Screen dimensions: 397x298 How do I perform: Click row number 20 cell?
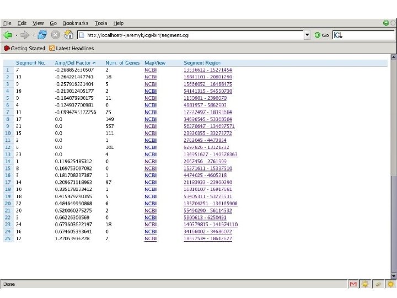click(x=8, y=204)
